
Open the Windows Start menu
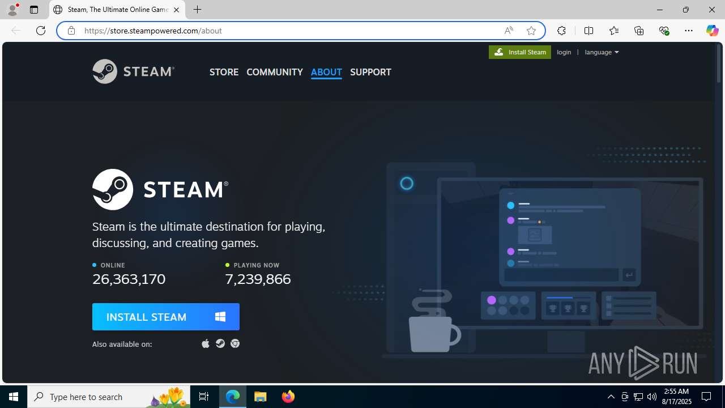tap(14, 397)
